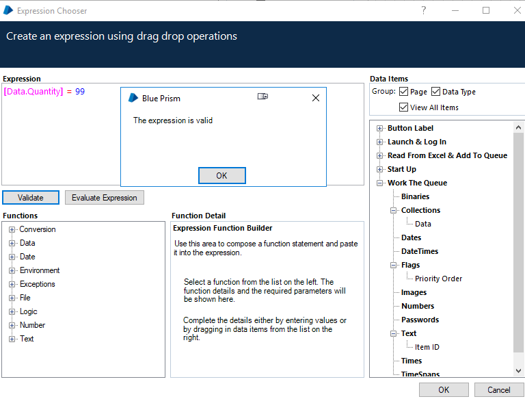Click the Blue Prism dialog logo icon
This screenshot has width=525, height=399.
(x=133, y=98)
